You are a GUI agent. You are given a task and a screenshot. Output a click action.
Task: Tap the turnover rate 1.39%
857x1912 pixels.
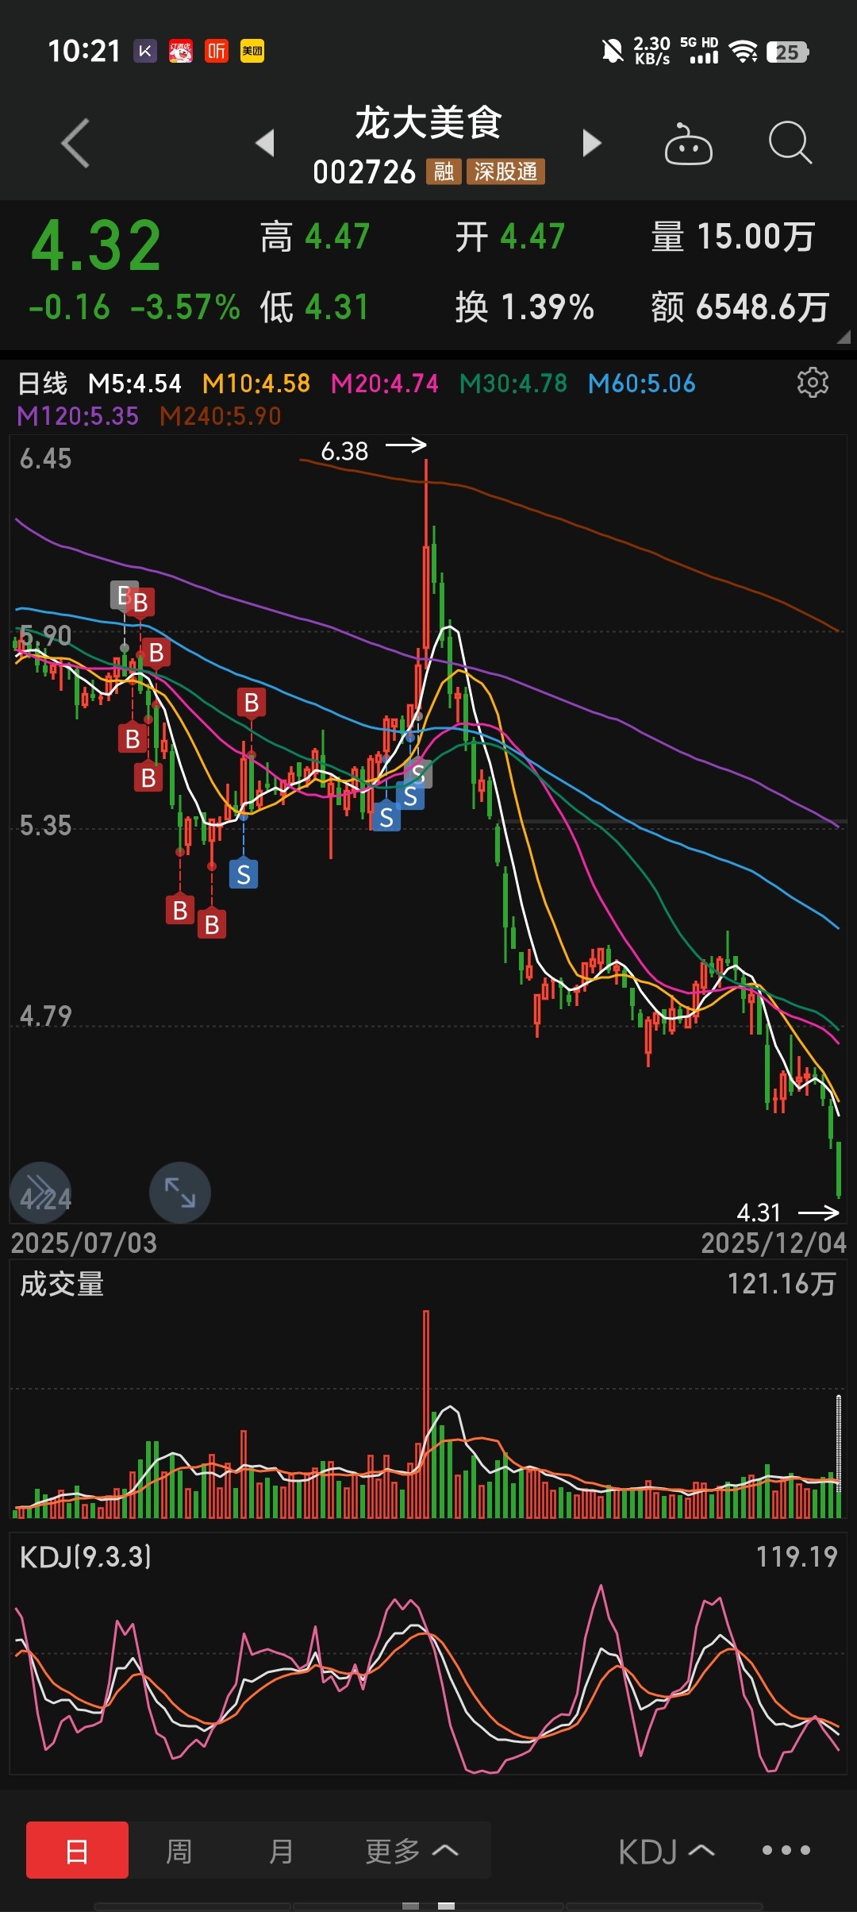548,307
